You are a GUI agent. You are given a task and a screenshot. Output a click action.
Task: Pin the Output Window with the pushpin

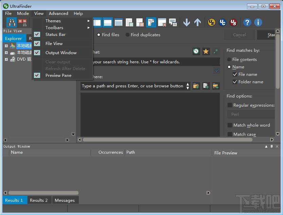click(272, 147)
